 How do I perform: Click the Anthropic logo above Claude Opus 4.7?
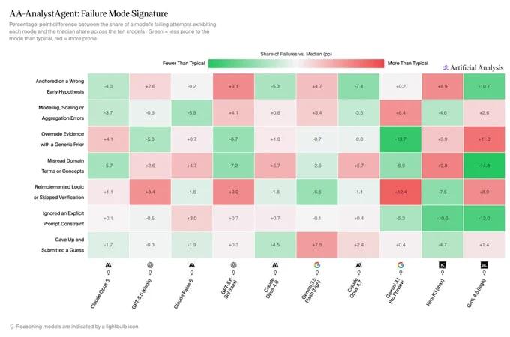click(x=358, y=265)
